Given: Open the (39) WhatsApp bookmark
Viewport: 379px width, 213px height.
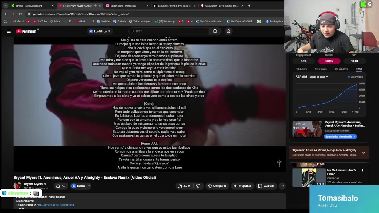Looking at the screenshot, I should click(x=165, y=21).
